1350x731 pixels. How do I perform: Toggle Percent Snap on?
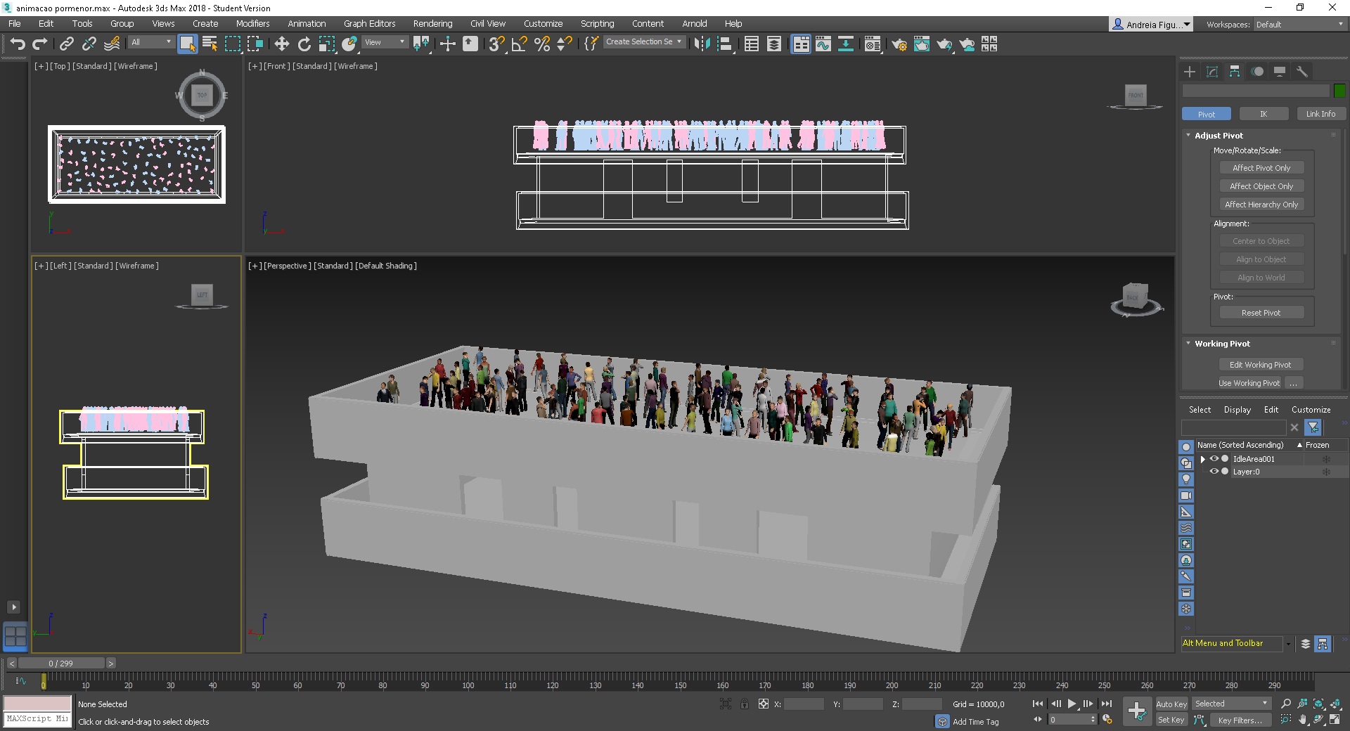[x=541, y=44]
